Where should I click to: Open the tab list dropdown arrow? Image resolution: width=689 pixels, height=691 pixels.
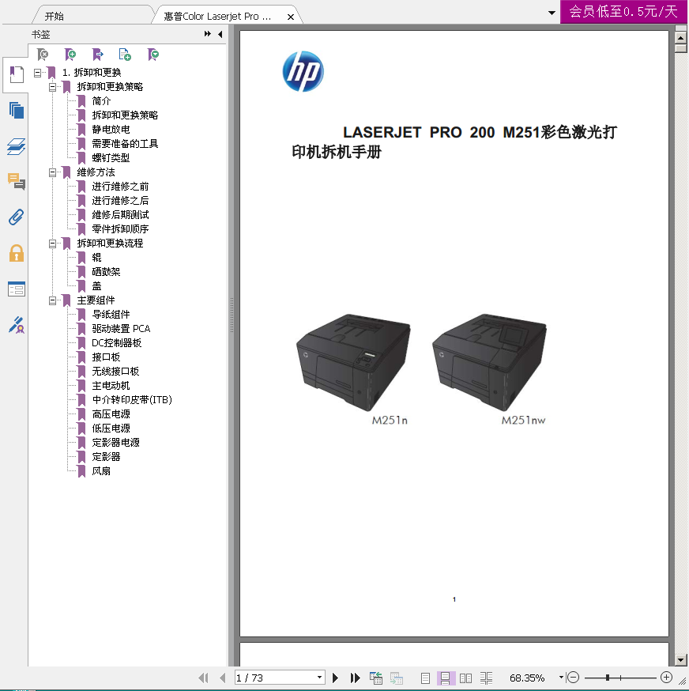552,13
